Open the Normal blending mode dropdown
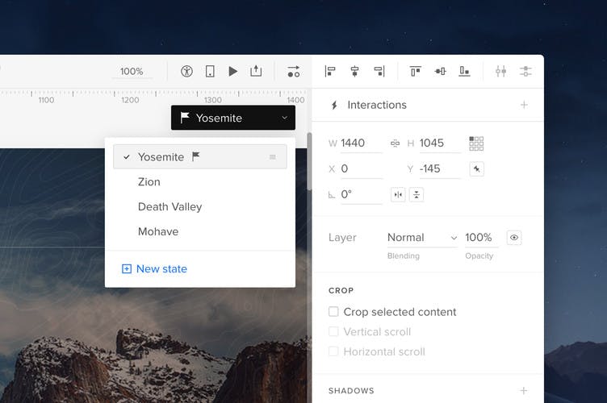 [422, 237]
